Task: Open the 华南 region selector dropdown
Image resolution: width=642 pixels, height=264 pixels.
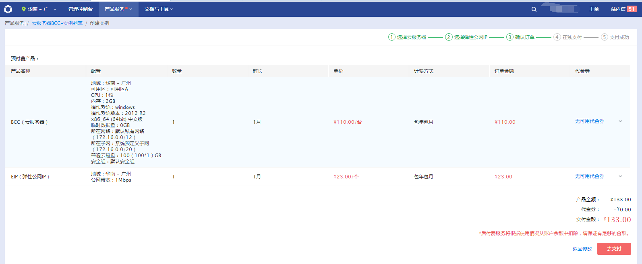Action: click(39, 9)
